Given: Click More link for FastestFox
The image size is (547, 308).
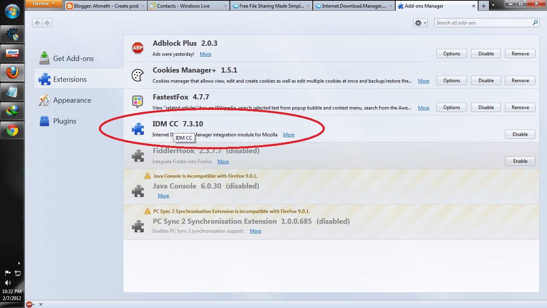Looking at the screenshot, I should click(x=424, y=108).
